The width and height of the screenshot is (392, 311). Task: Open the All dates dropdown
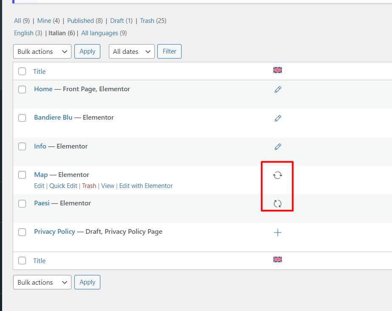click(x=132, y=51)
